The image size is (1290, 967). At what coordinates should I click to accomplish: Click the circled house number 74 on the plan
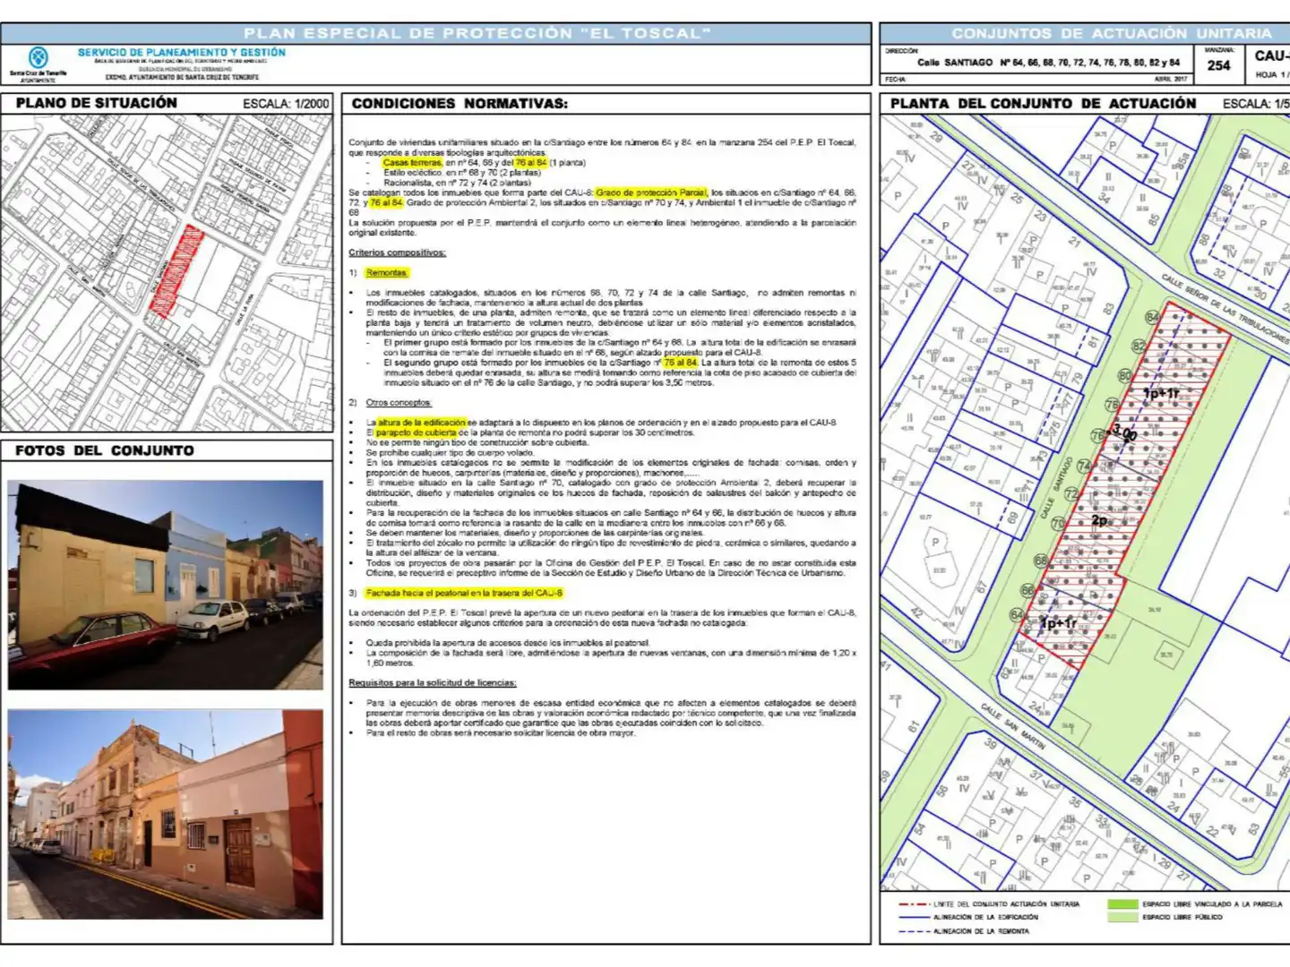pos(1085,466)
